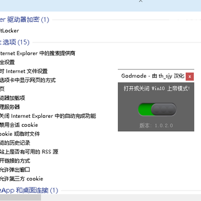Image resolution: width=201 pixels, height=201 pixels.
Task: Select 时 Internet 文件设置 entry
Action: click(24, 71)
